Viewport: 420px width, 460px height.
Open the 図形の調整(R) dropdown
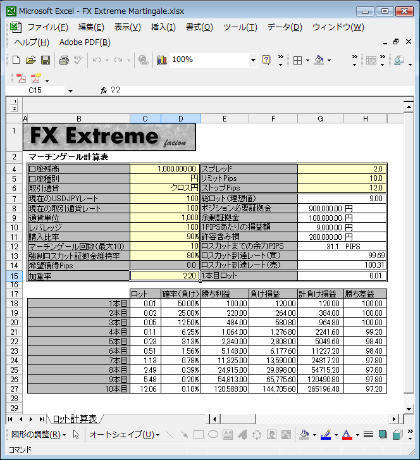[x=39, y=435]
